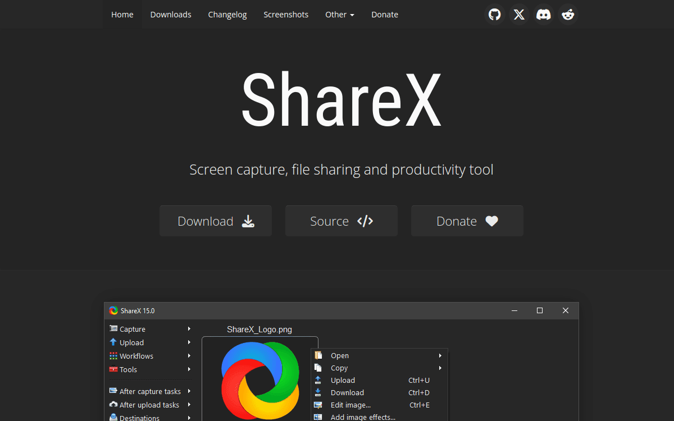The height and width of the screenshot is (421, 674).
Task: Open the Other dropdown in the navbar
Action: tap(339, 15)
